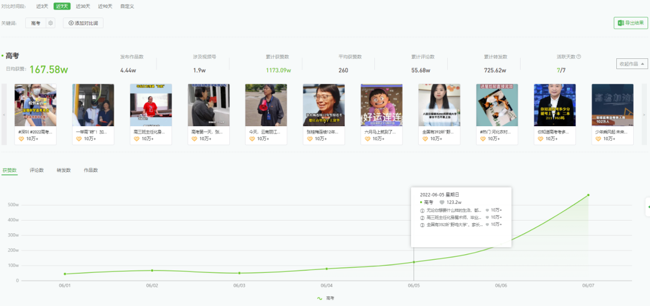Click the 高考 legend icon below the chart
This screenshot has height=306, width=650.
coord(320,298)
